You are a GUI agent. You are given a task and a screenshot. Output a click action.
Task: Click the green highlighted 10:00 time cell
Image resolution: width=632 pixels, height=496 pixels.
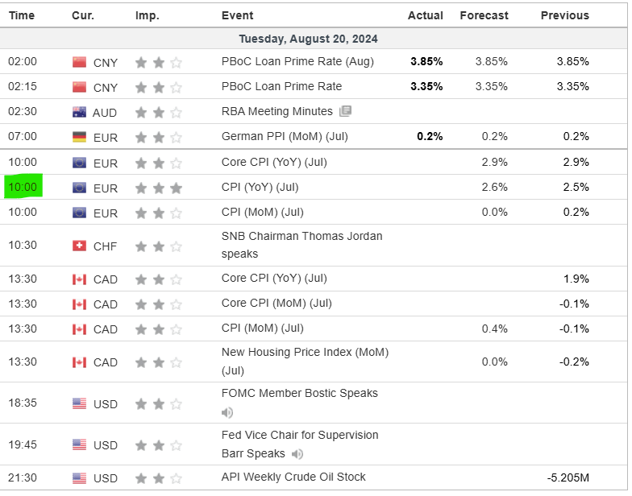pyautogui.click(x=23, y=188)
